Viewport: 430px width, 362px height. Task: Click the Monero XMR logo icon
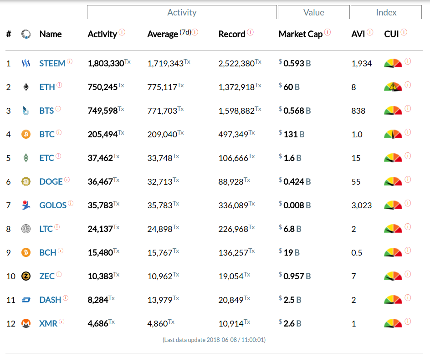[x=26, y=323]
